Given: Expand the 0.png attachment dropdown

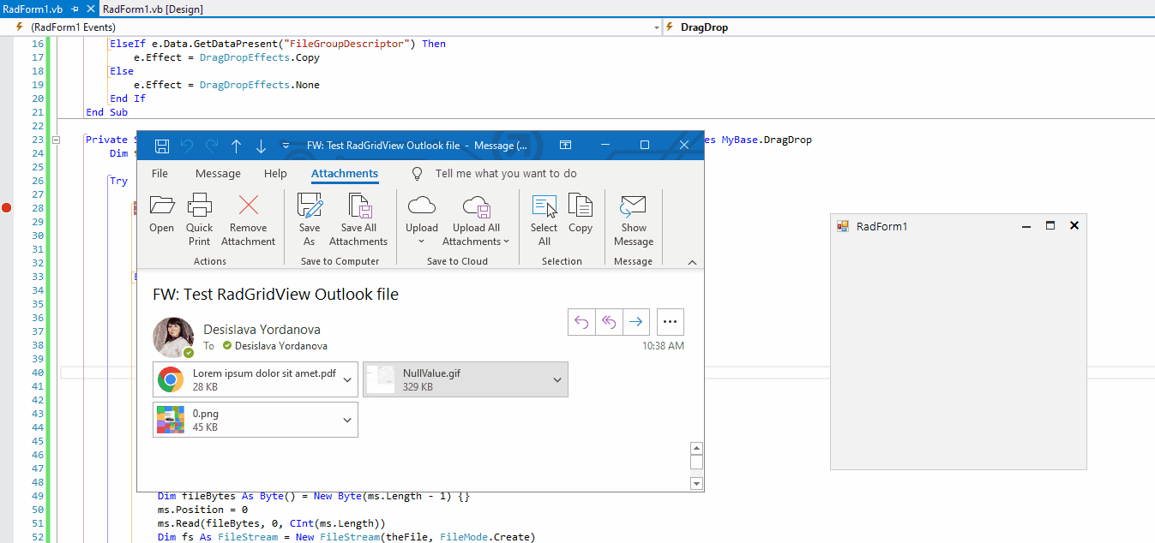Looking at the screenshot, I should tap(347, 420).
